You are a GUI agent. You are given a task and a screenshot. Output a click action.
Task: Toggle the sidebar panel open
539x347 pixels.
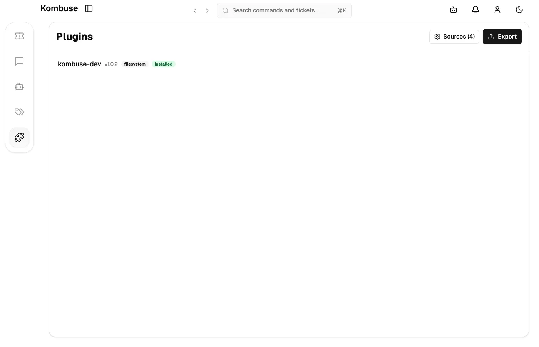pyautogui.click(x=89, y=8)
